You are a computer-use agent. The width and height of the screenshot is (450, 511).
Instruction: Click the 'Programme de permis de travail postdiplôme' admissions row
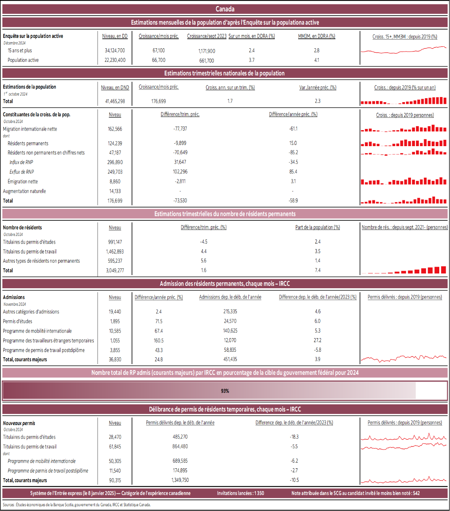coord(44,350)
